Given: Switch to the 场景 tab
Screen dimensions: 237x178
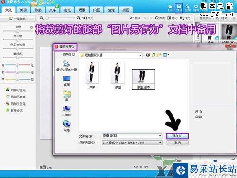Looking at the screenshot, I should [82, 10].
